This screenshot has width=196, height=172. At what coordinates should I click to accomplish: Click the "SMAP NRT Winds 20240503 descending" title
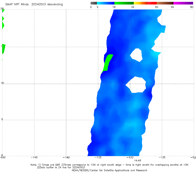pyautogui.click(x=34, y=4)
